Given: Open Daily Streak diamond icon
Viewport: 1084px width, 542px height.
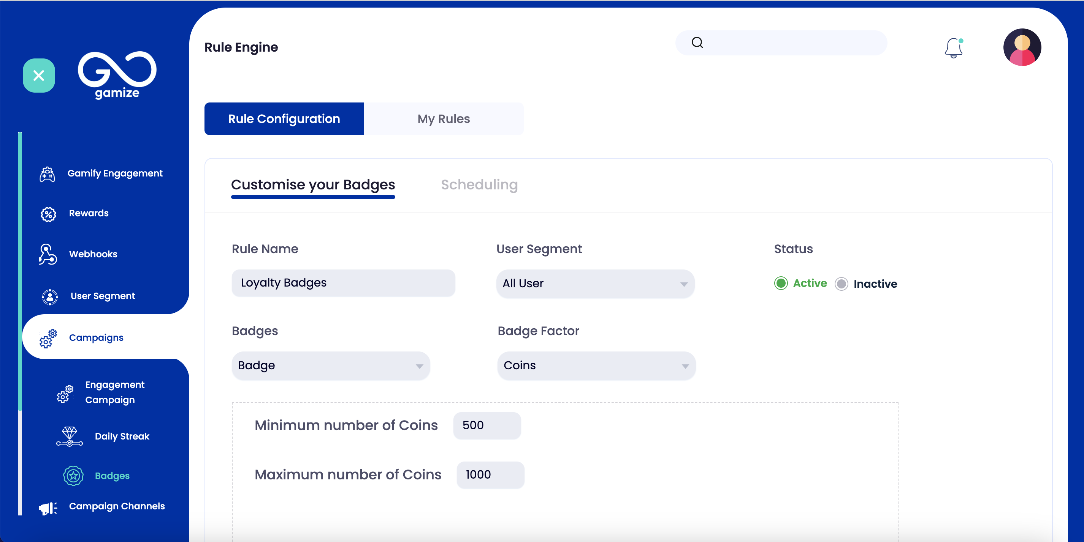Looking at the screenshot, I should [x=70, y=436].
